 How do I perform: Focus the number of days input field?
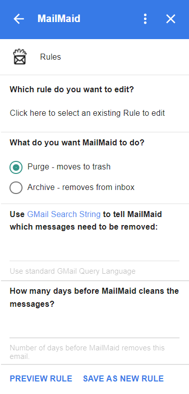(94, 328)
